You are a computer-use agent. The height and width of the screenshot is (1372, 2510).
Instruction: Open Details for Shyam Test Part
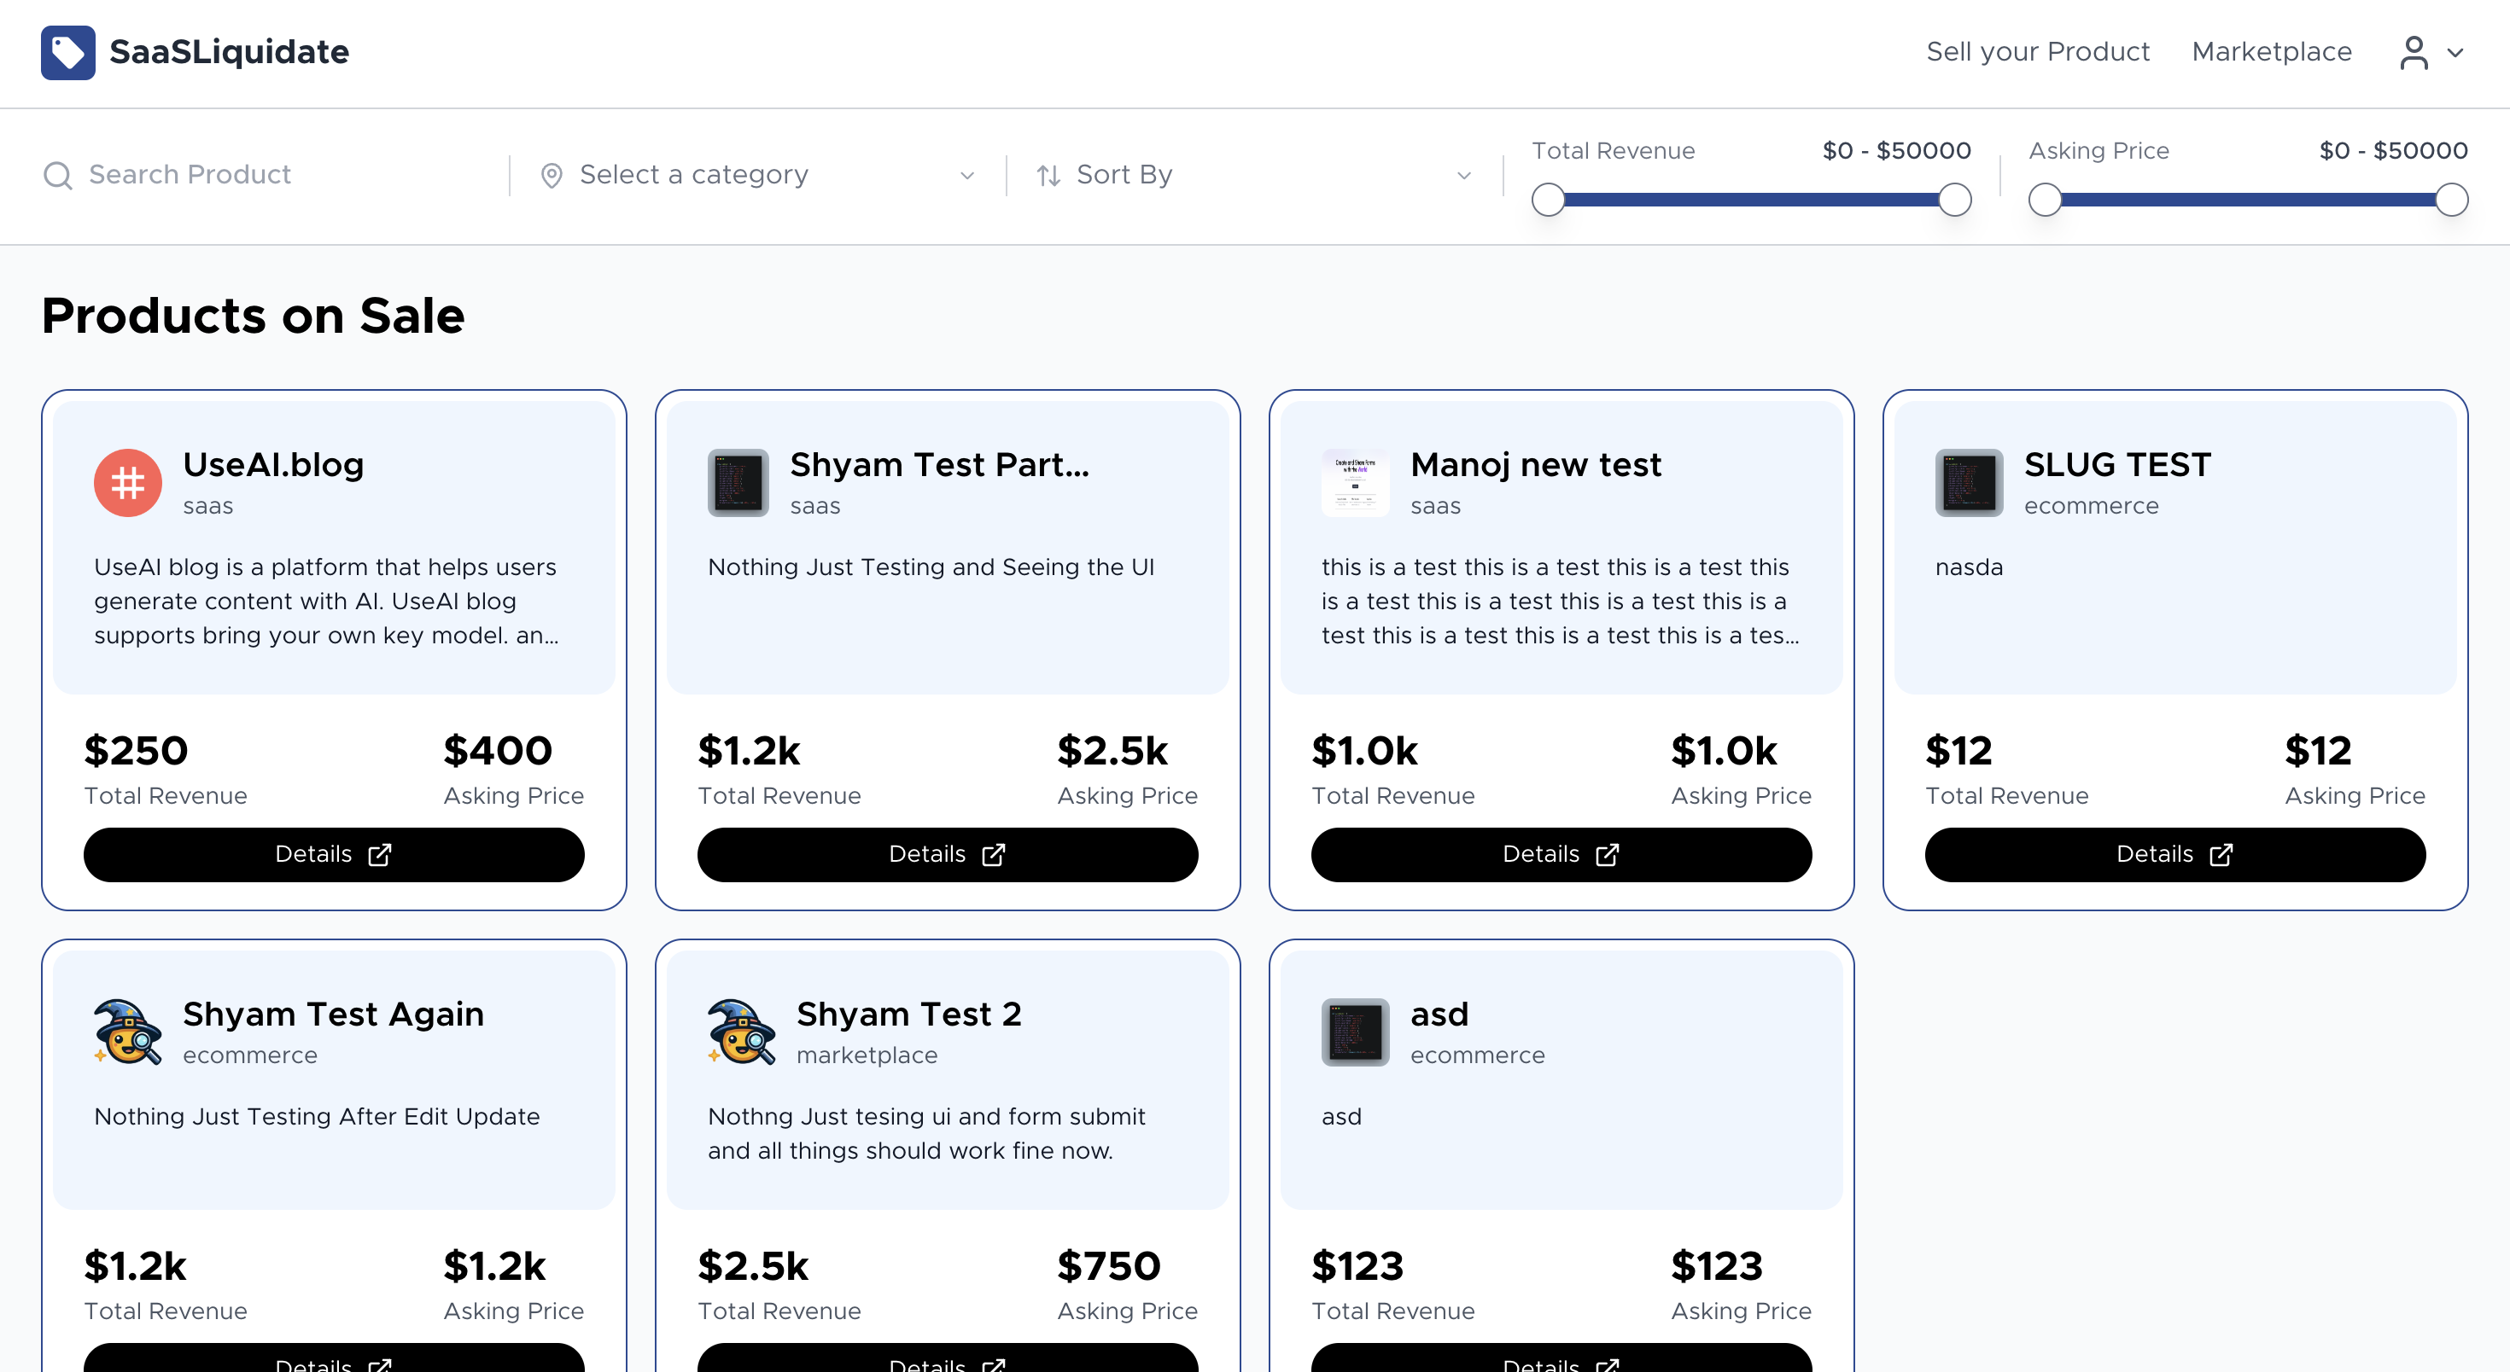(x=947, y=854)
